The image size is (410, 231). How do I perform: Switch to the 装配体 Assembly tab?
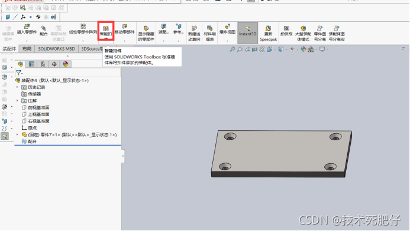[x=9, y=49]
